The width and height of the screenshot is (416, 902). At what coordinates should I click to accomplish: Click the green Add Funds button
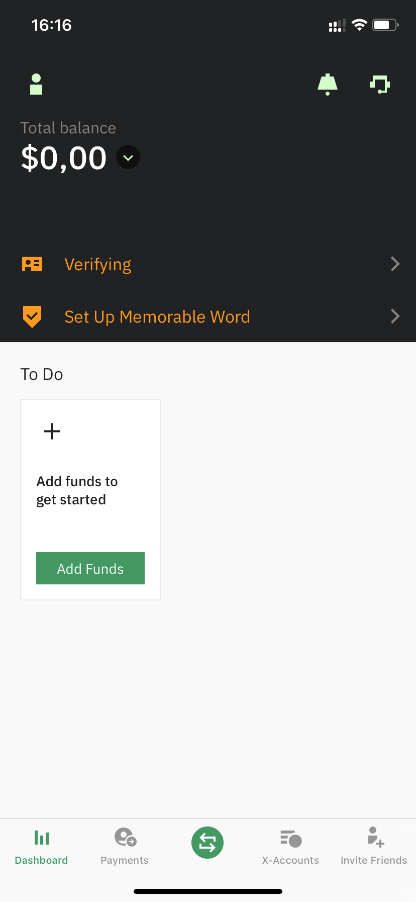pos(90,568)
